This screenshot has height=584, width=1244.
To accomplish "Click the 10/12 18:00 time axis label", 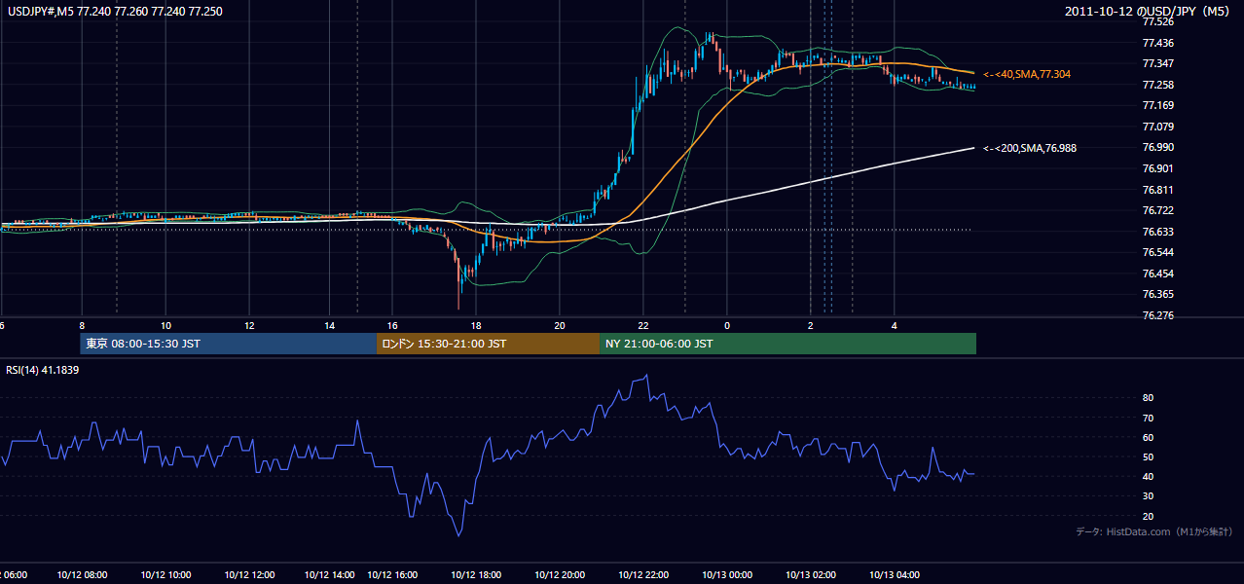I will click(x=475, y=575).
